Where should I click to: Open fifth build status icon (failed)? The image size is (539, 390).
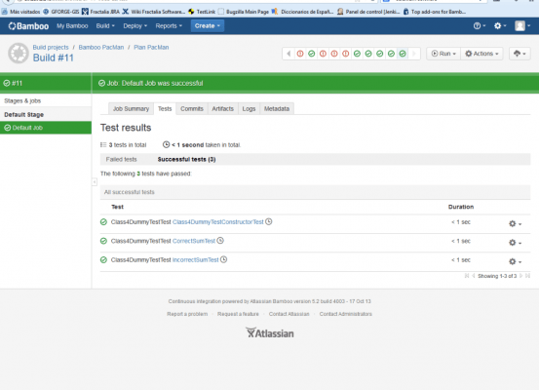tap(345, 54)
